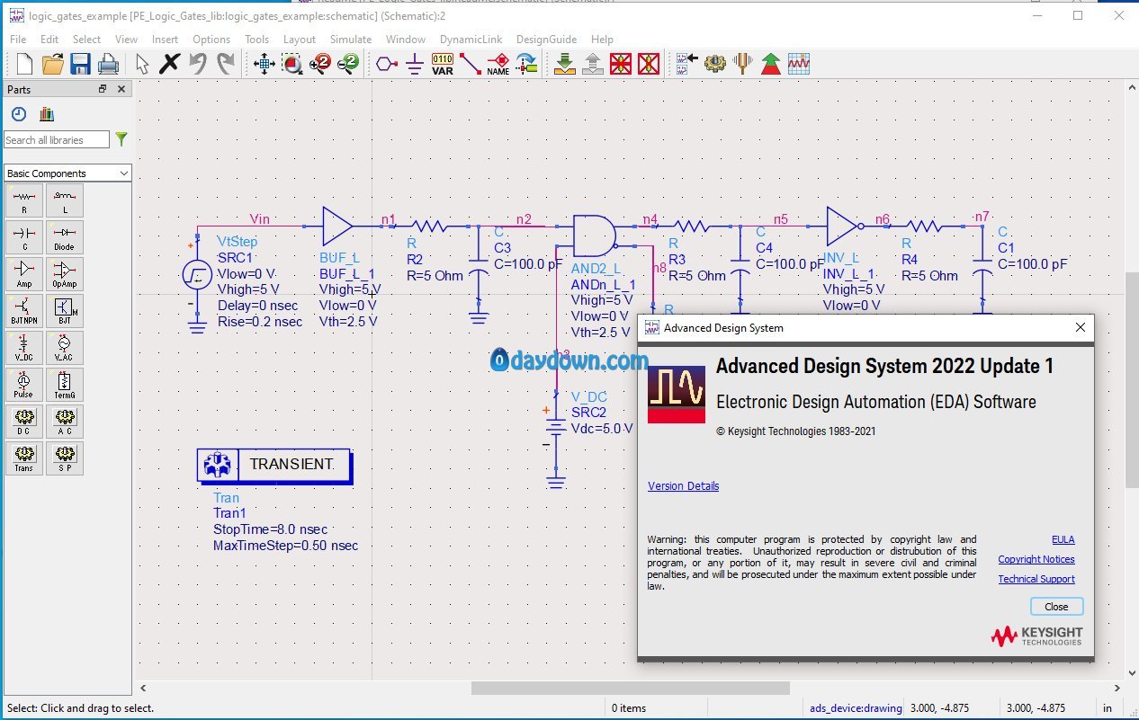
Task: Select the TRANSIENT simulation controller block
Action: click(274, 466)
